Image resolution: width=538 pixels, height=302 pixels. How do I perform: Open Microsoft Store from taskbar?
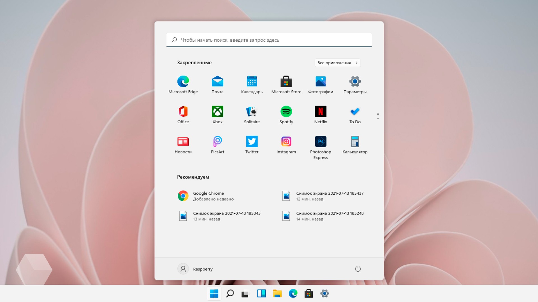[x=309, y=294]
